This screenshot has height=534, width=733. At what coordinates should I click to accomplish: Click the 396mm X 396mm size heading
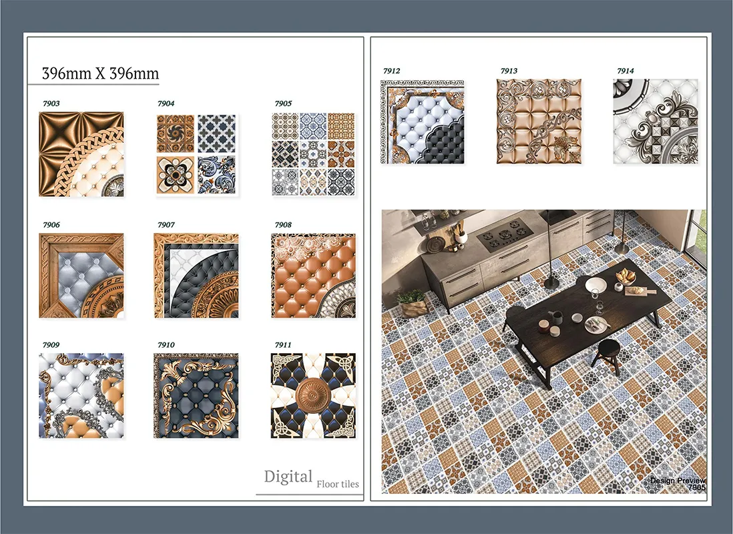pyautogui.click(x=100, y=73)
